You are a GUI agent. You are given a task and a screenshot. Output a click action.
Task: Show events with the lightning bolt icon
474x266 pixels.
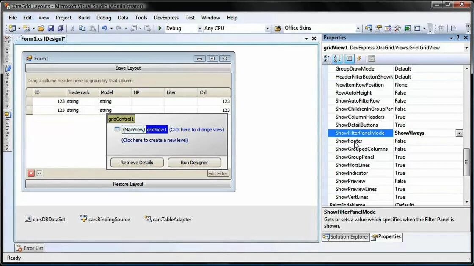pyautogui.click(x=359, y=59)
